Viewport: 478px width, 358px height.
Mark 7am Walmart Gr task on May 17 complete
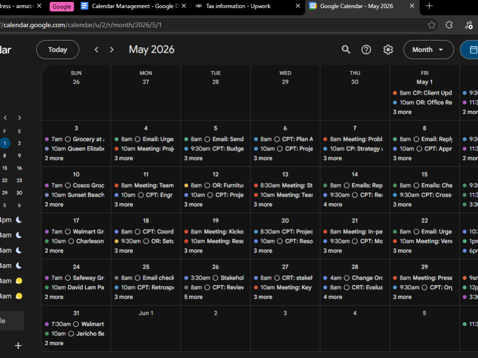[x=68, y=232]
